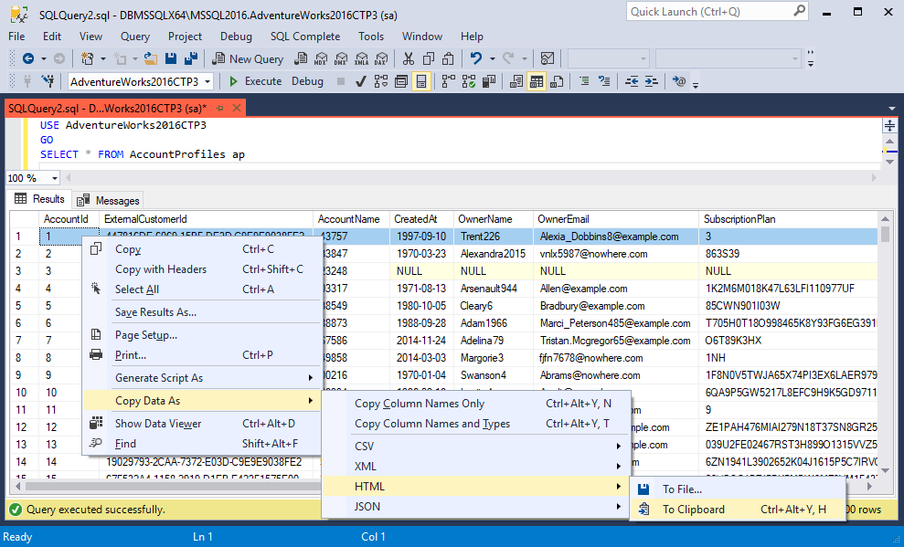Click the Quick Launch search field
This screenshot has width=904, height=547.
[718, 12]
